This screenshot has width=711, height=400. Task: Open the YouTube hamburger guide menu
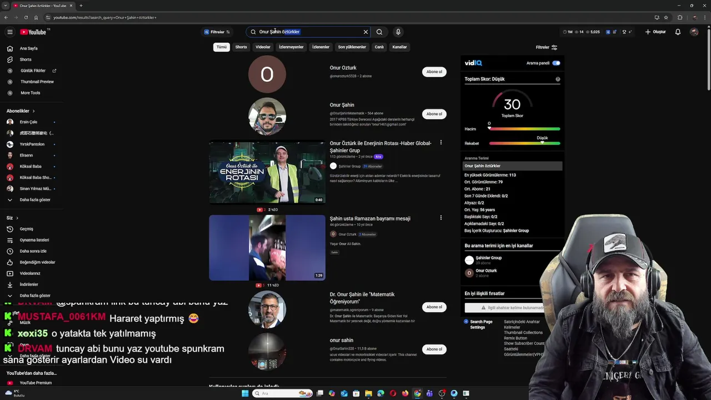(9, 32)
